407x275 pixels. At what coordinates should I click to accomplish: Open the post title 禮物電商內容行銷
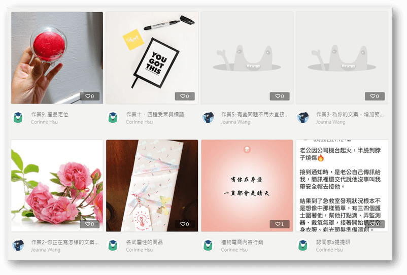pos(242,243)
